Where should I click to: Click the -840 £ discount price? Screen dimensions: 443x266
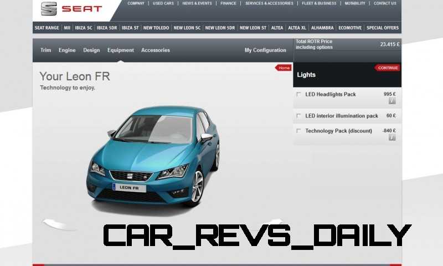click(x=389, y=131)
